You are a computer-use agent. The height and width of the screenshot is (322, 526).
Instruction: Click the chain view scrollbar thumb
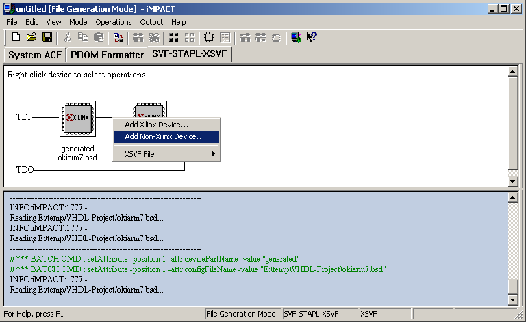(x=512, y=123)
